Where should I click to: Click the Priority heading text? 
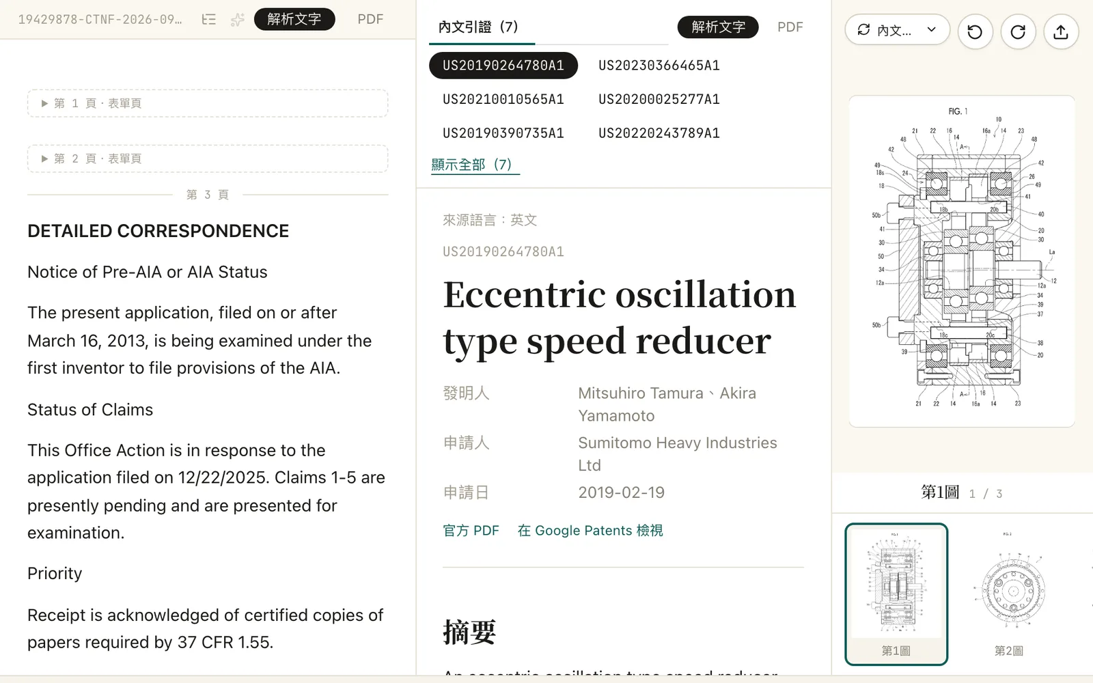(55, 574)
